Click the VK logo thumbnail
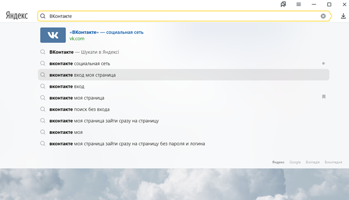The height and width of the screenshot is (200, 349). pos(53,35)
